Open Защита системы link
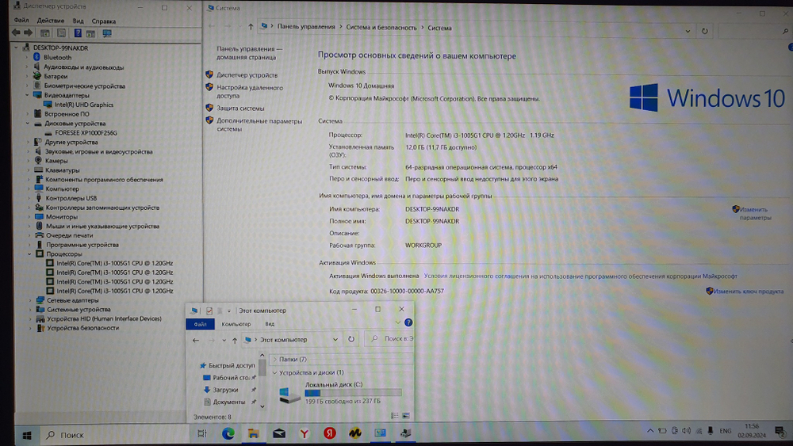The height and width of the screenshot is (446, 793). tap(240, 108)
